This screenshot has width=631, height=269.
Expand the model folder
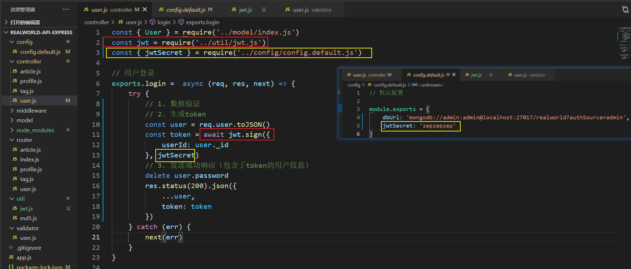(x=12, y=120)
